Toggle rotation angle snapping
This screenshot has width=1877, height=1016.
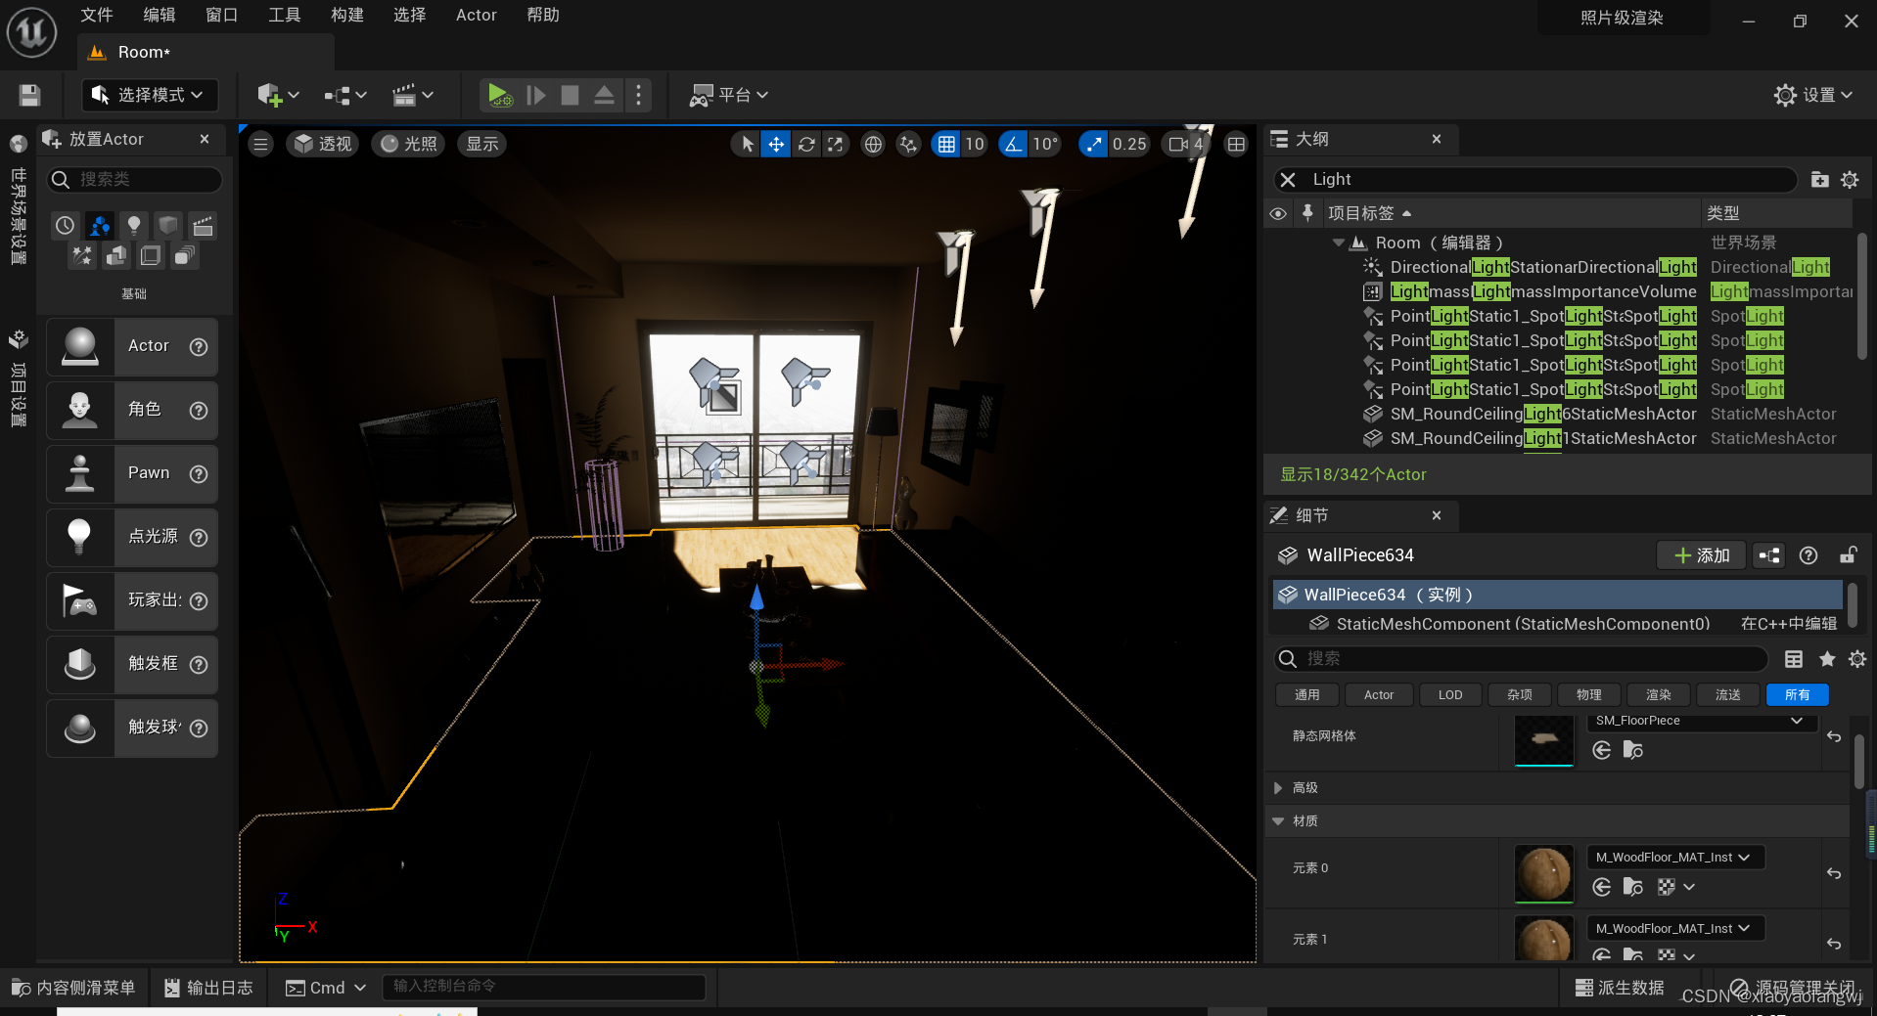pyautogui.click(x=1013, y=145)
